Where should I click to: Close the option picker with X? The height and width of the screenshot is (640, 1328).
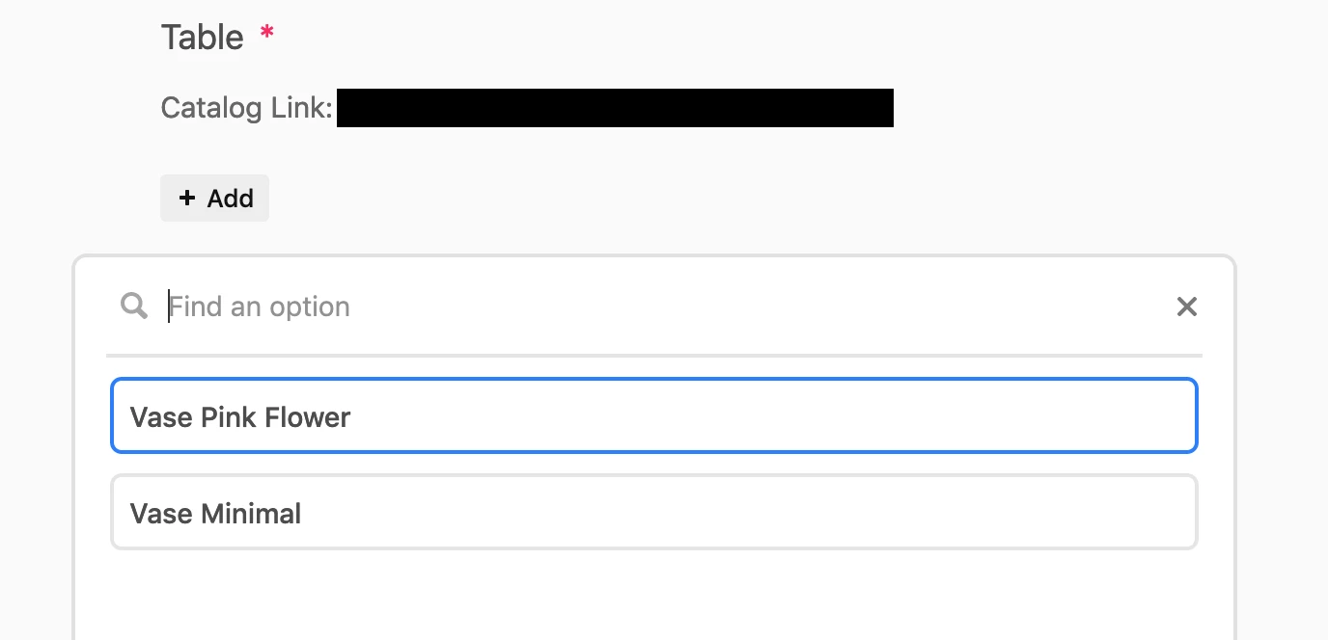click(1186, 307)
